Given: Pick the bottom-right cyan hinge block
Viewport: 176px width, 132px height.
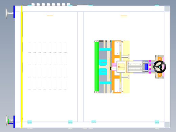Looking at the screenshot, I should [157, 122].
